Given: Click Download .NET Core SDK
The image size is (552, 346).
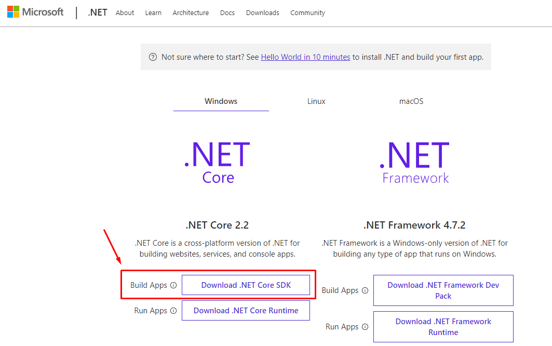Looking at the screenshot, I should coord(246,285).
